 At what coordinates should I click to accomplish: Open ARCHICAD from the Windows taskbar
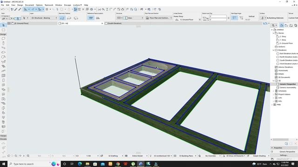141,164
